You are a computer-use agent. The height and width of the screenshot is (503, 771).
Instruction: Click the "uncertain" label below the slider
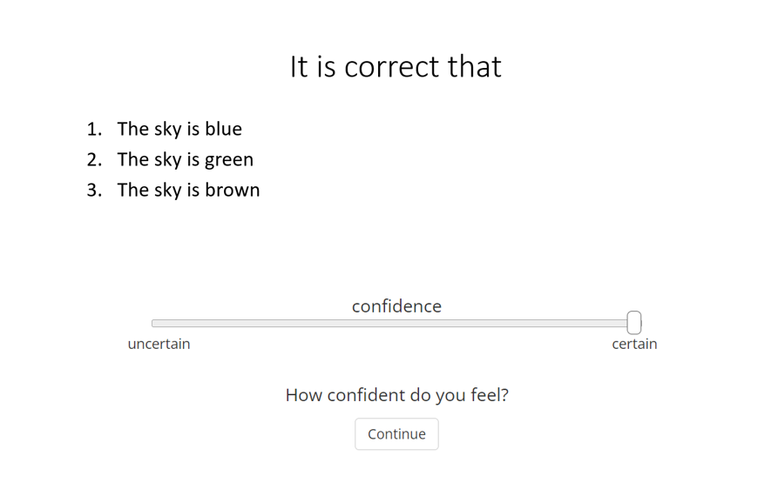(159, 344)
